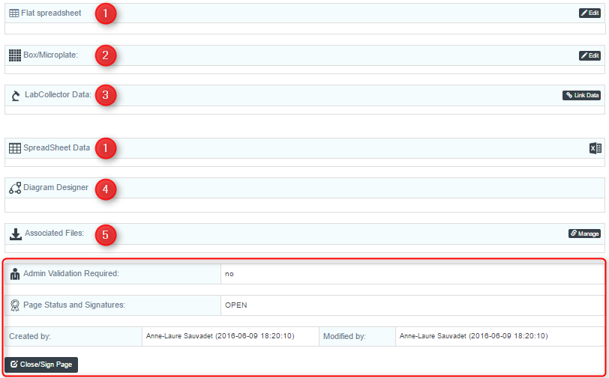The image size is (609, 378).
Task: Click the Page Status and Signatures: label
Action: [x=74, y=305]
